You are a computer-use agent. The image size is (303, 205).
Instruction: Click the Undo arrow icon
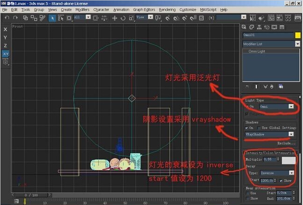7,18
